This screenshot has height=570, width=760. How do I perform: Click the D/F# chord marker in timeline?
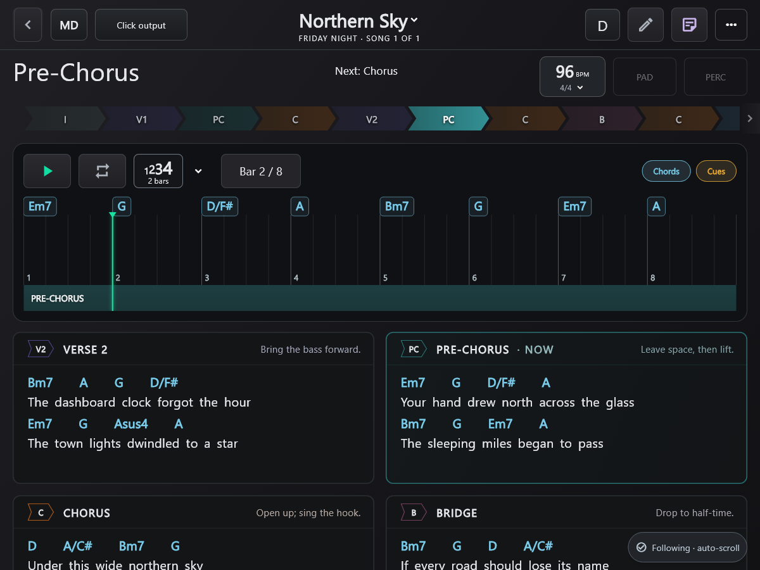coord(220,206)
